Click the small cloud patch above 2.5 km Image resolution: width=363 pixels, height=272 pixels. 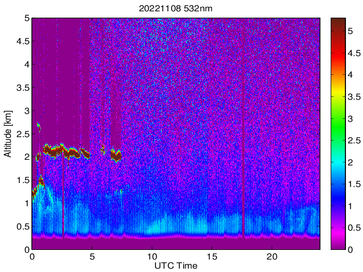tap(39, 126)
